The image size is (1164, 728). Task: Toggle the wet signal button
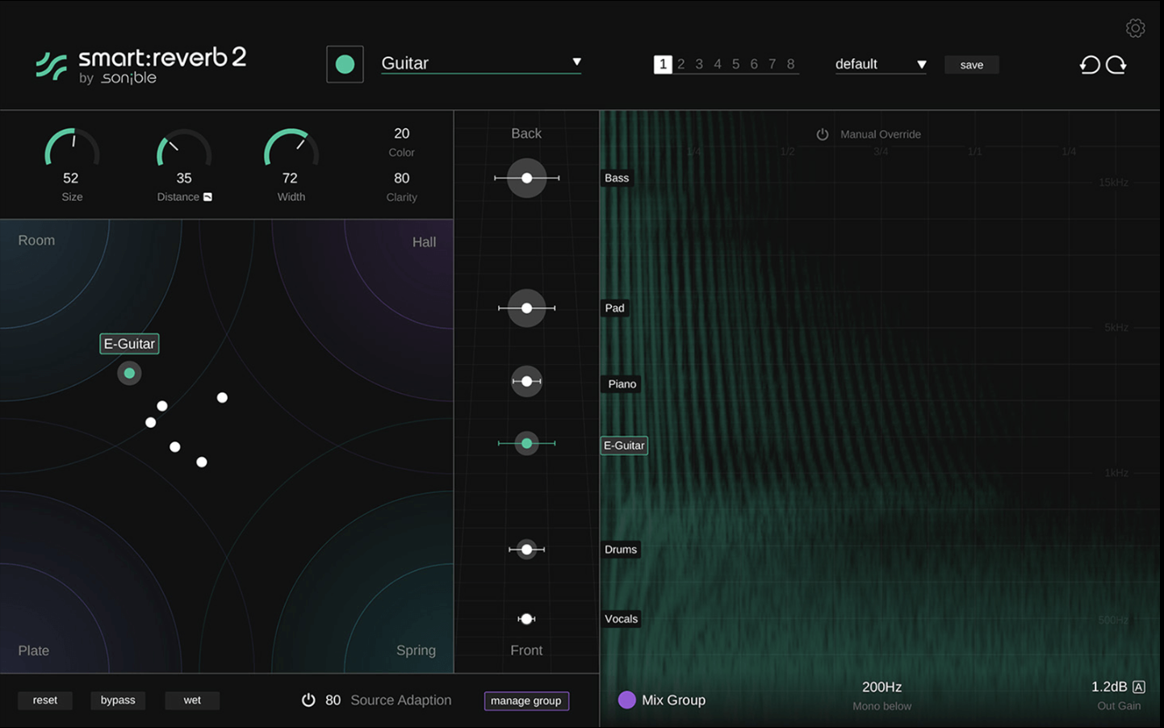tap(192, 700)
